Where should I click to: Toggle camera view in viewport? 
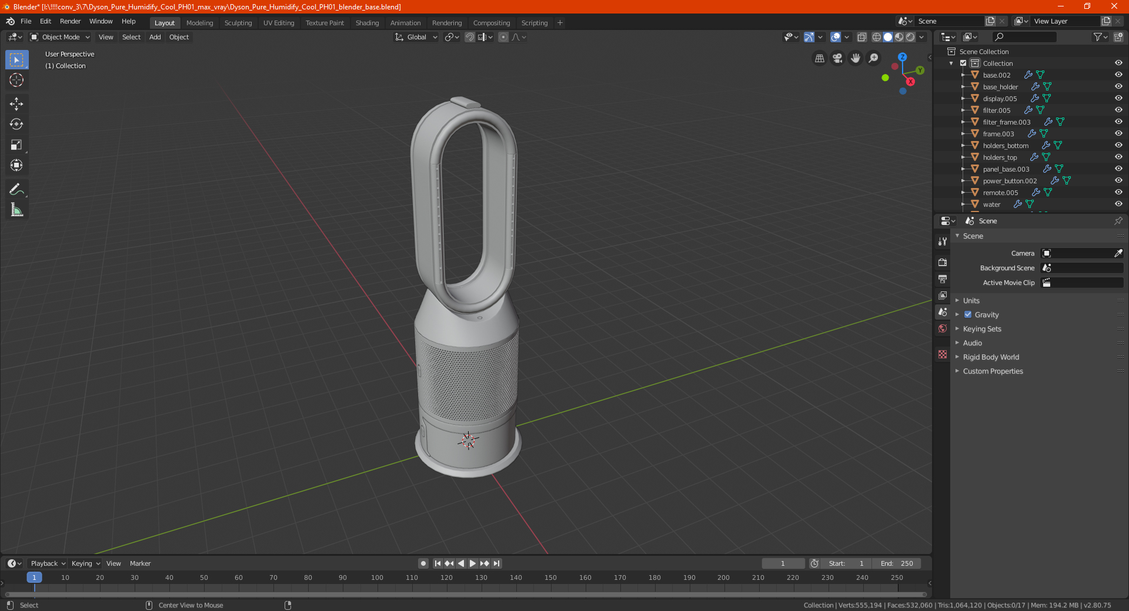pyautogui.click(x=837, y=58)
